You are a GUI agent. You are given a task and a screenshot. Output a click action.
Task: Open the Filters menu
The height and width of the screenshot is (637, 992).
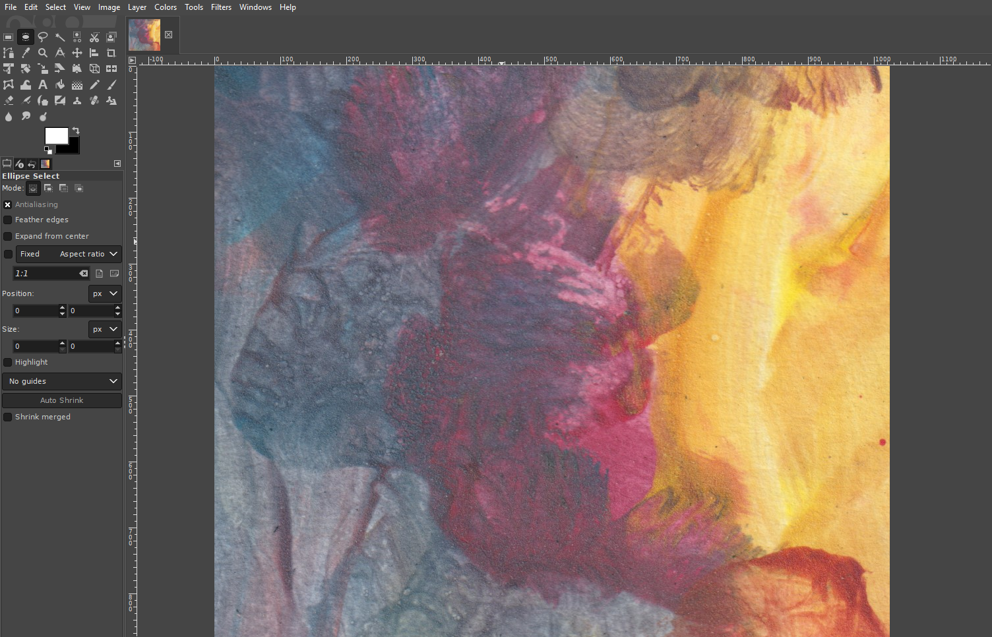[221, 7]
